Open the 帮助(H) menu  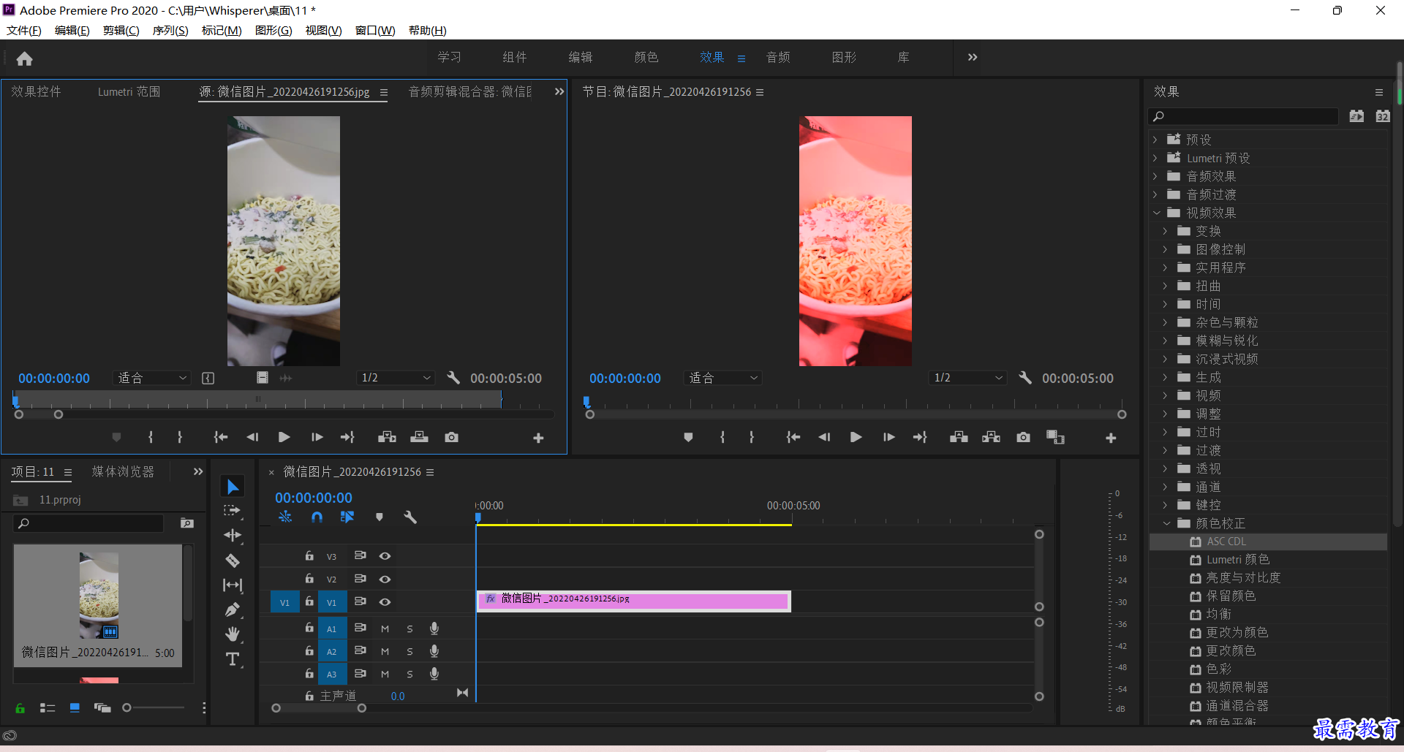coord(428,30)
